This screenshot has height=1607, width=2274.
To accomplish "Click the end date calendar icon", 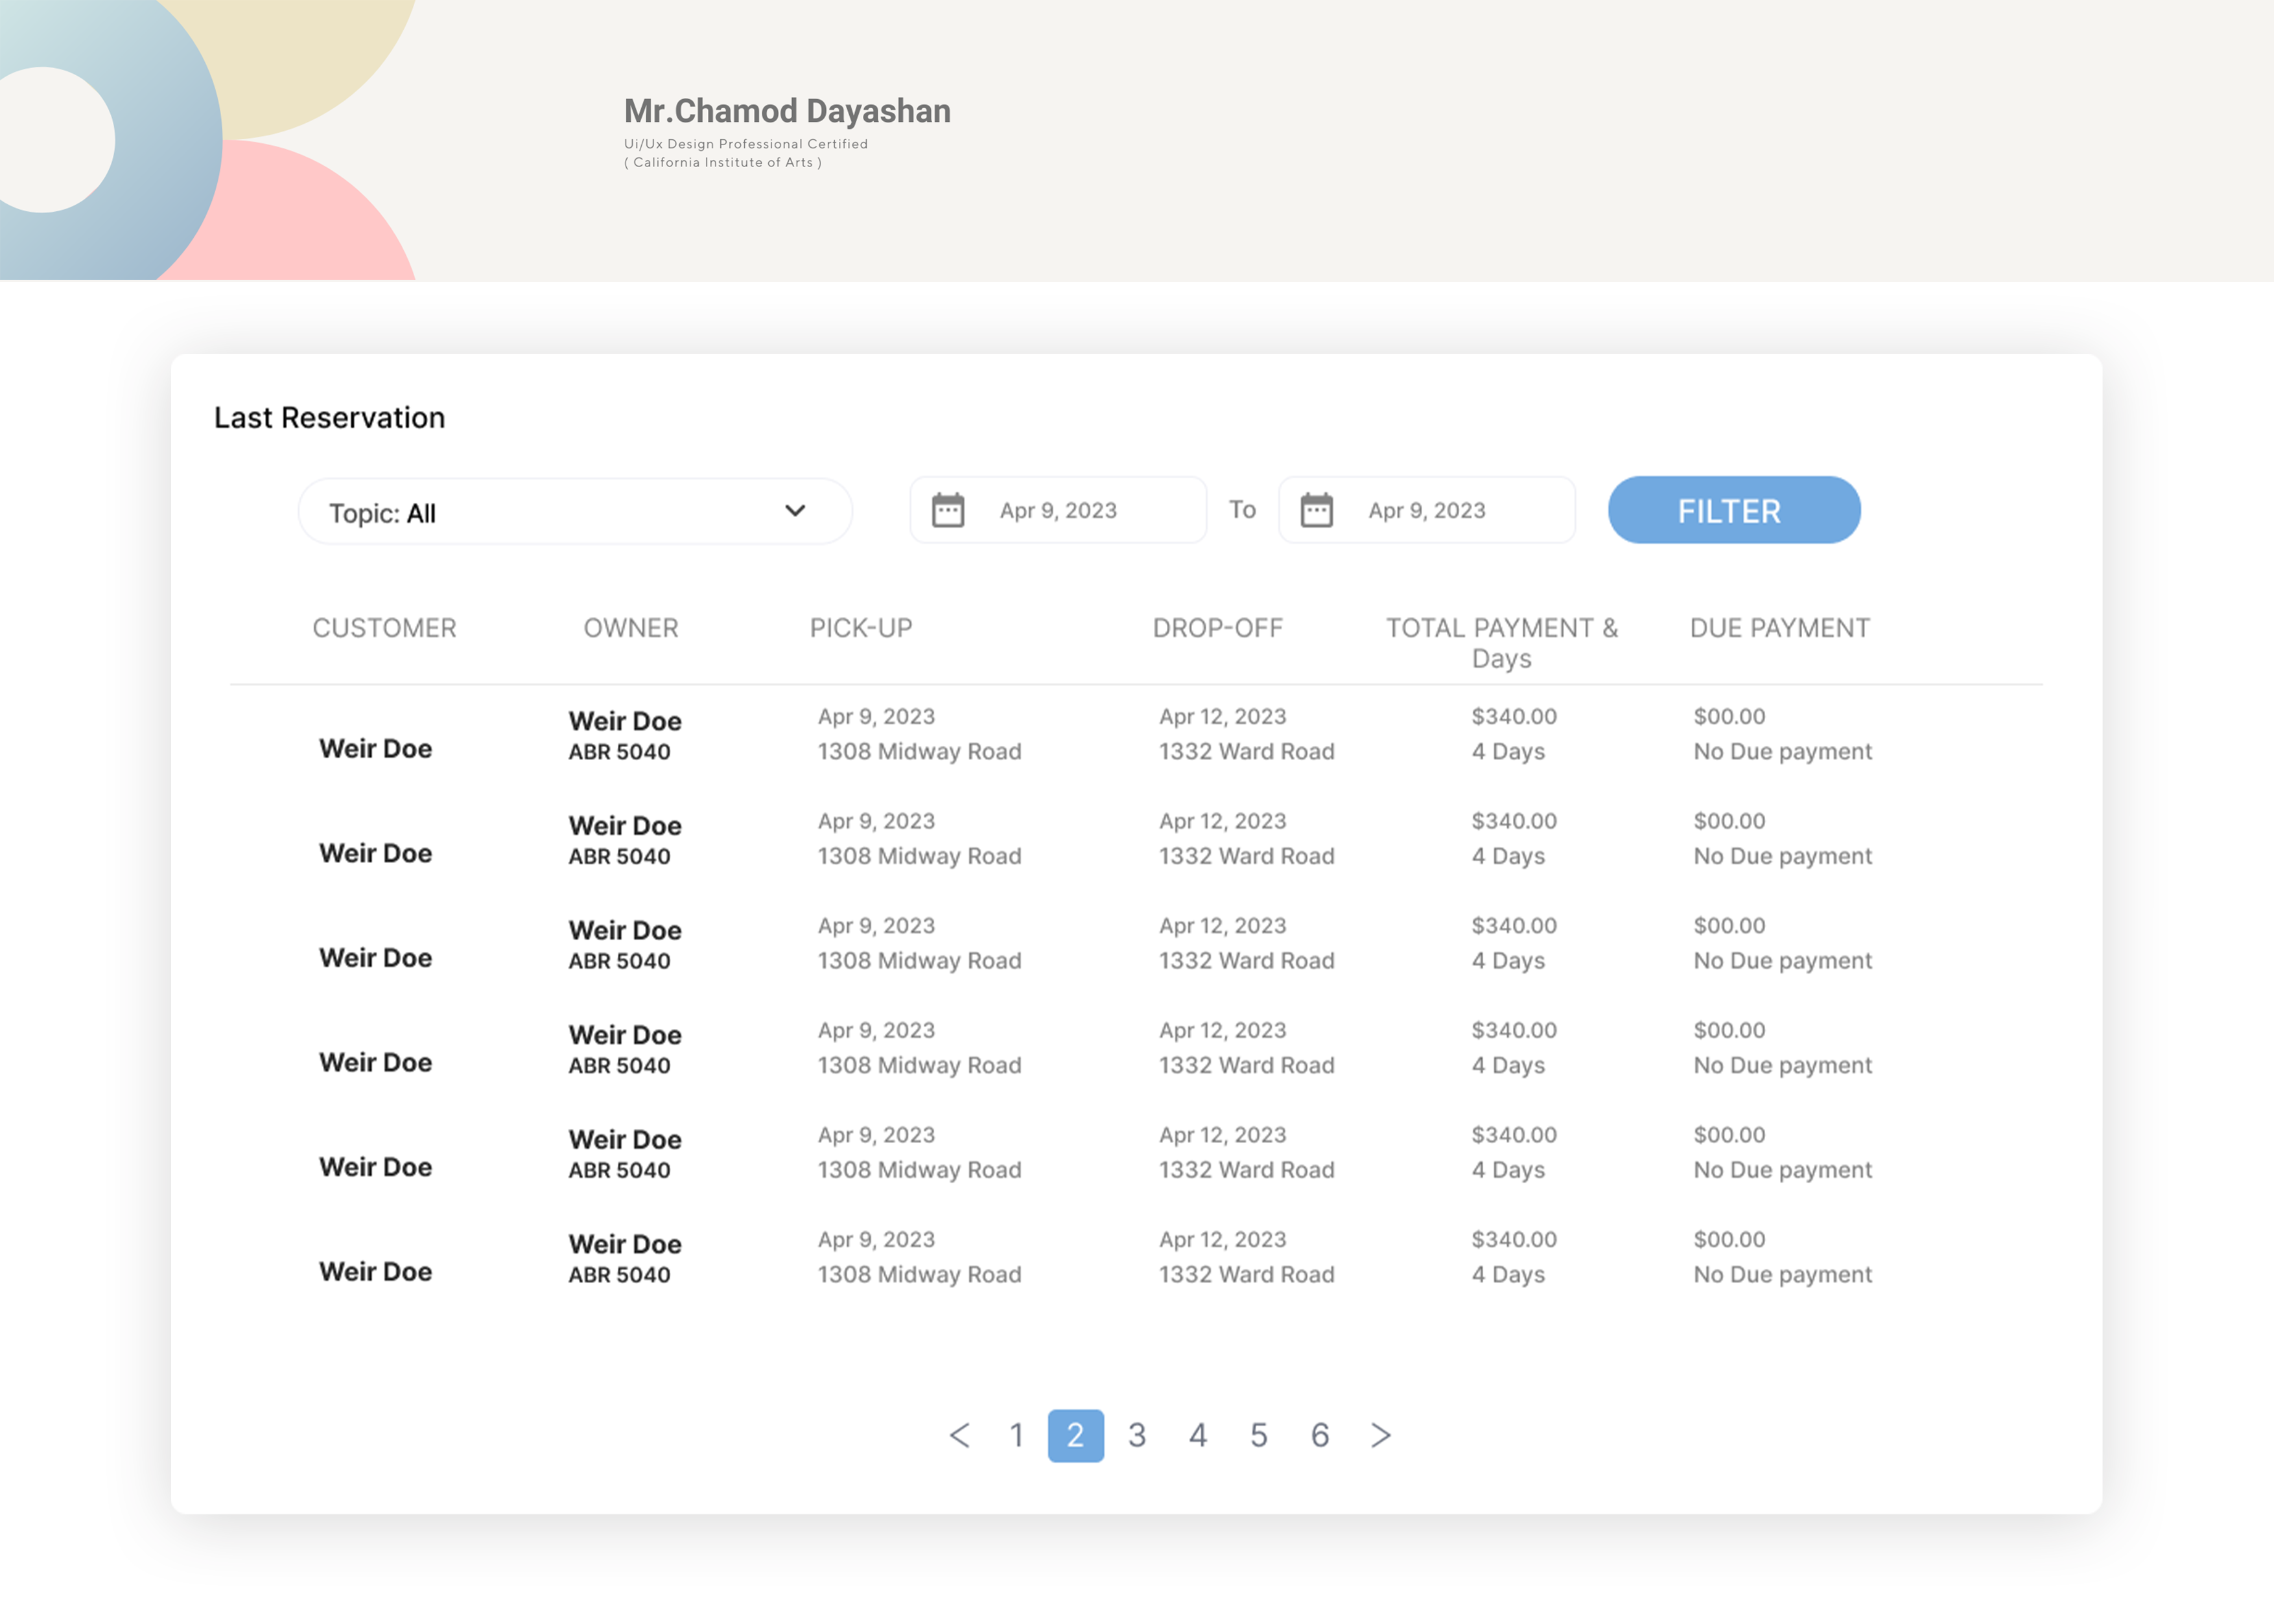I will click(1317, 510).
